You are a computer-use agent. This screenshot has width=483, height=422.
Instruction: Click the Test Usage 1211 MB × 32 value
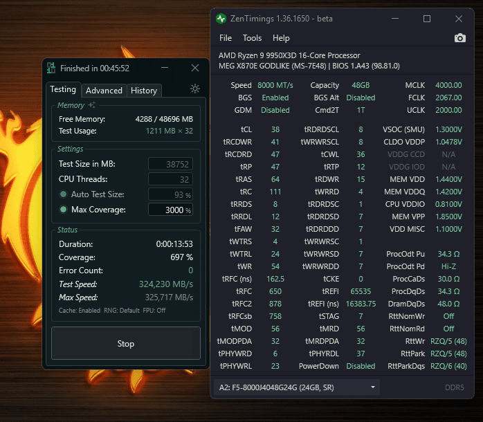(169, 131)
